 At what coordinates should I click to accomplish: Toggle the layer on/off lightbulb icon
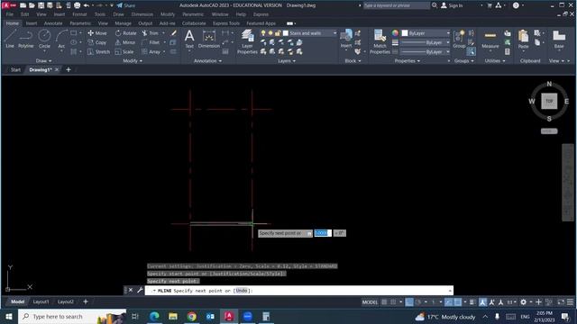[x=263, y=33]
